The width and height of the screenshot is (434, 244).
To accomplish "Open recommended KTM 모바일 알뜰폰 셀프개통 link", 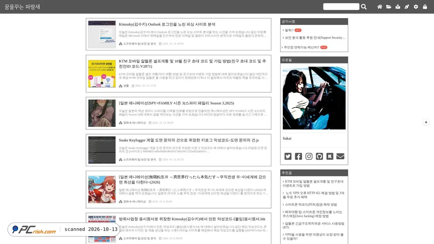I will 313,183.
